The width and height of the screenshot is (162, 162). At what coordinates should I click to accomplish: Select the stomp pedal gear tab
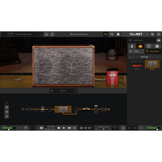[132, 46]
